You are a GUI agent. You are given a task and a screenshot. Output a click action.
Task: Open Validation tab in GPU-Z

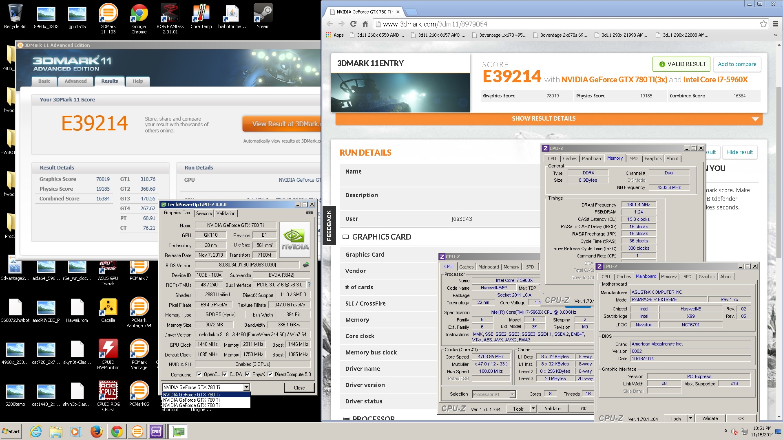226,213
